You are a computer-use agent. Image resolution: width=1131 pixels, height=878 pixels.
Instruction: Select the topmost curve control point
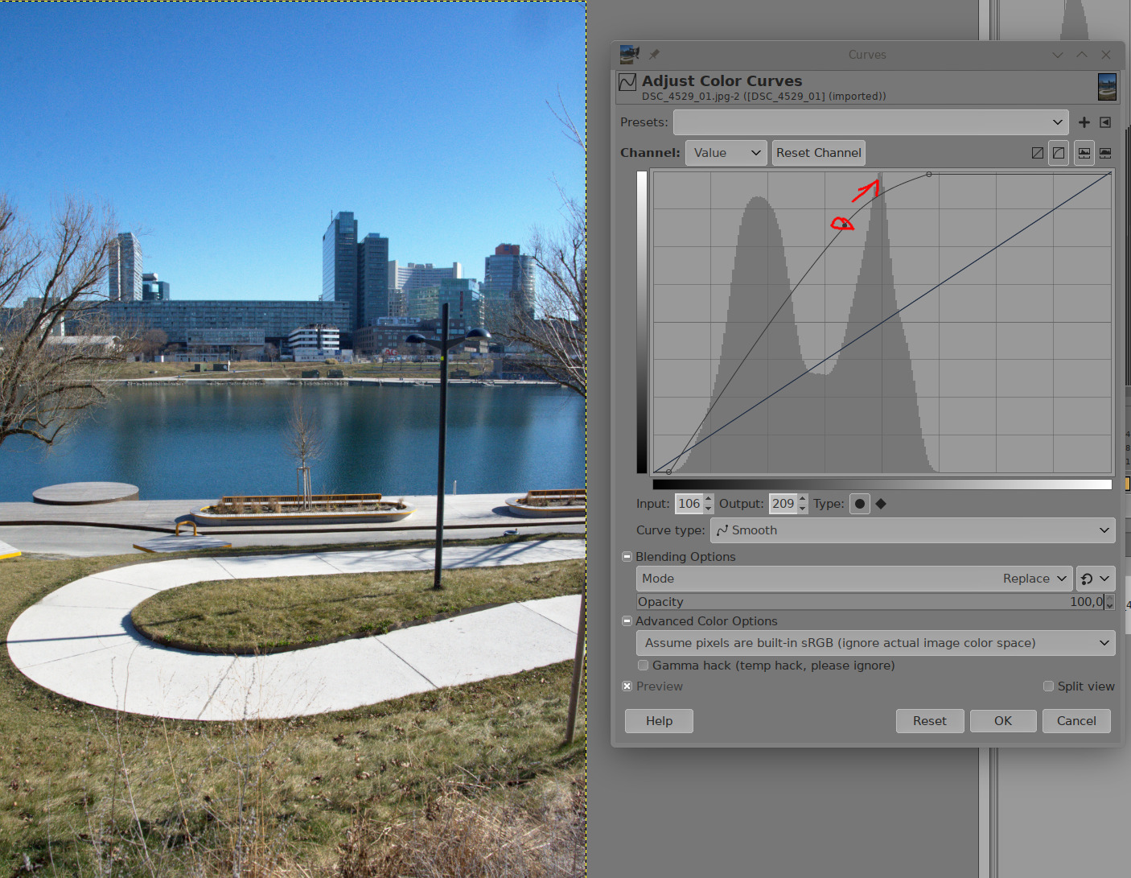click(929, 174)
